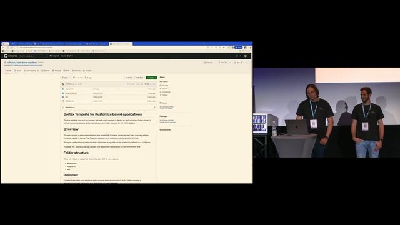Open the deployment folder
Image resolution: width=400 pixels, height=225 pixels.
(69, 89)
